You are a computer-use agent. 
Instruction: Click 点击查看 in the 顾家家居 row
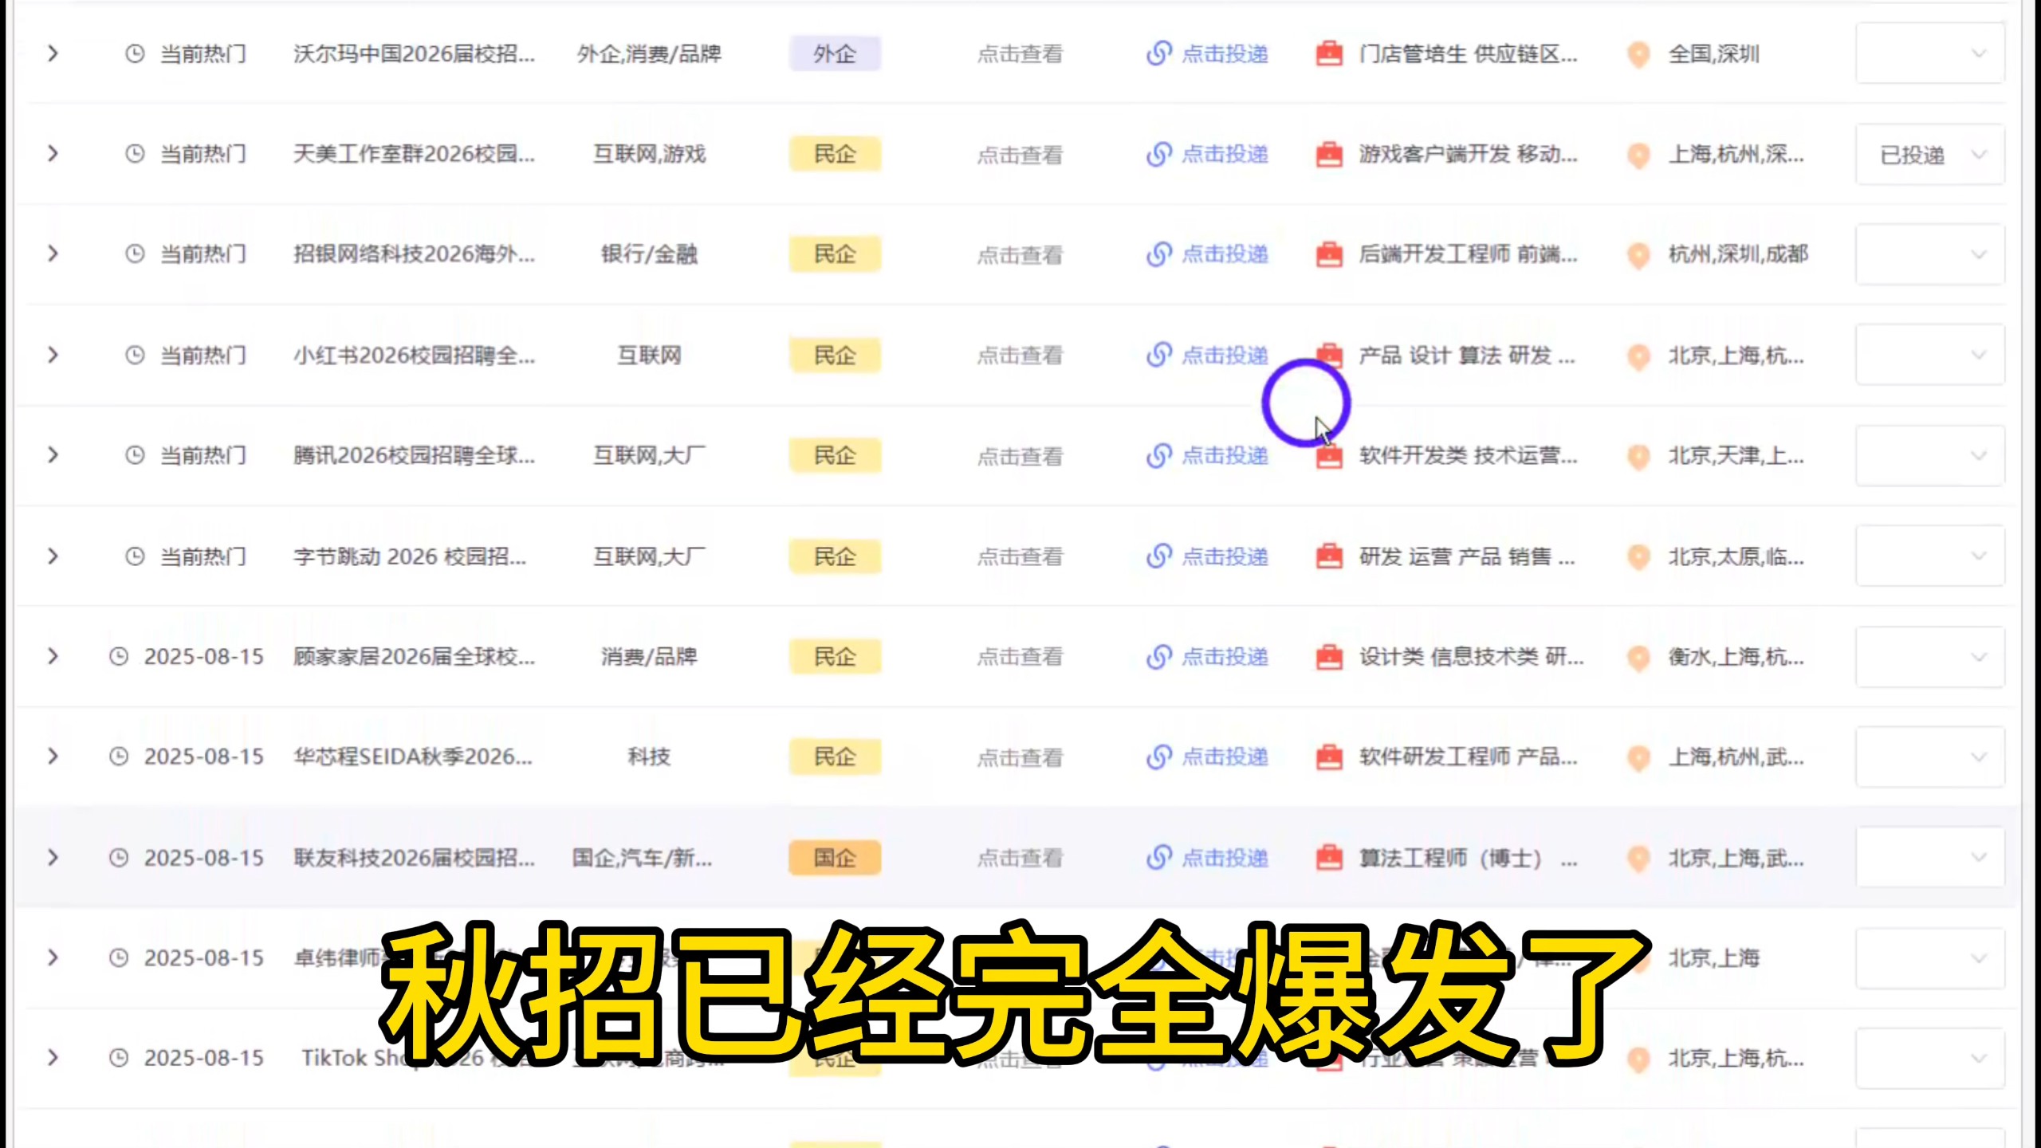click(1020, 657)
